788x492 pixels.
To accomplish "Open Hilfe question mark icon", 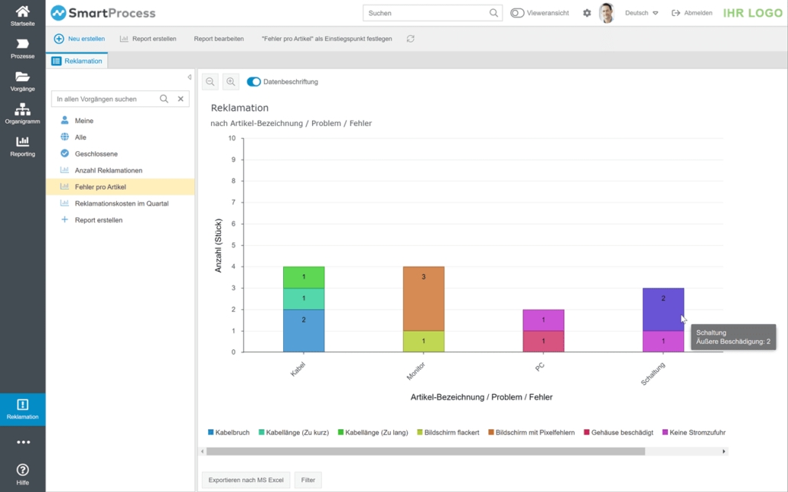I will 23,470.
